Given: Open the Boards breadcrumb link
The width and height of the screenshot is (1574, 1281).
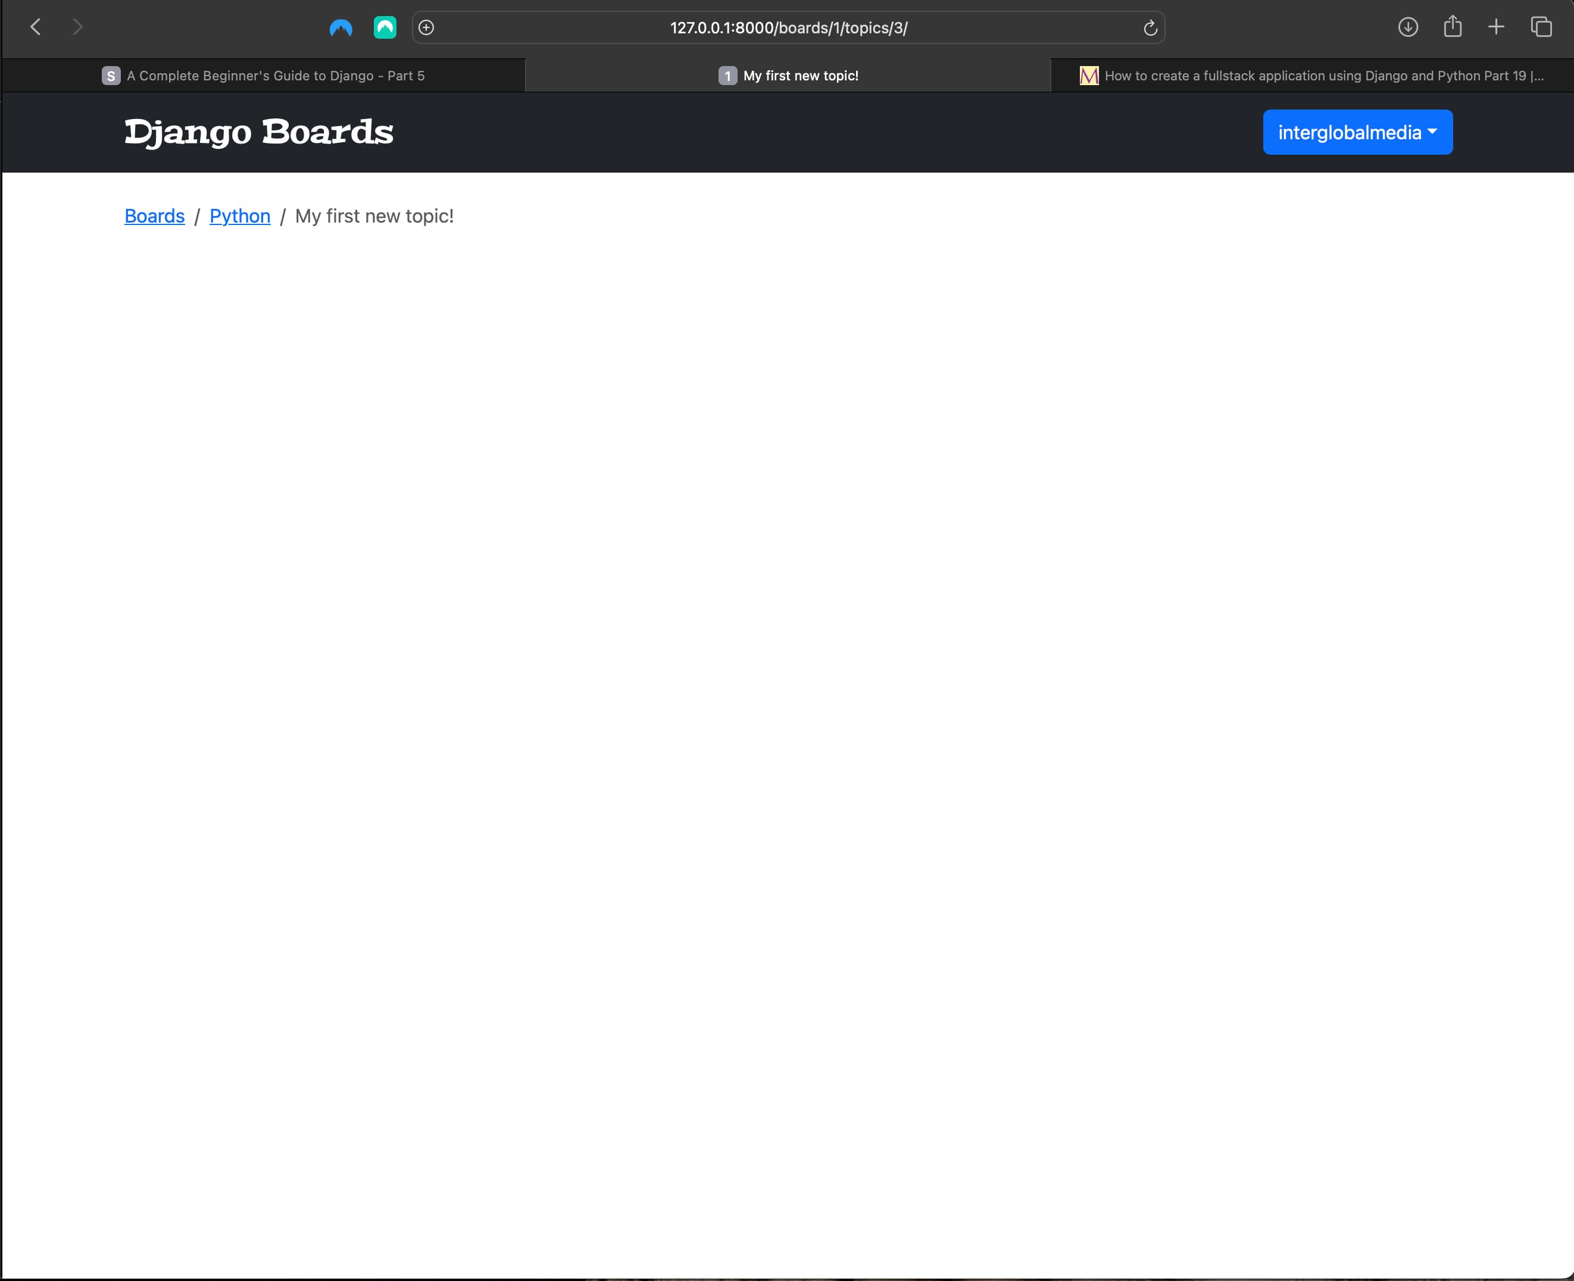Looking at the screenshot, I should [154, 215].
